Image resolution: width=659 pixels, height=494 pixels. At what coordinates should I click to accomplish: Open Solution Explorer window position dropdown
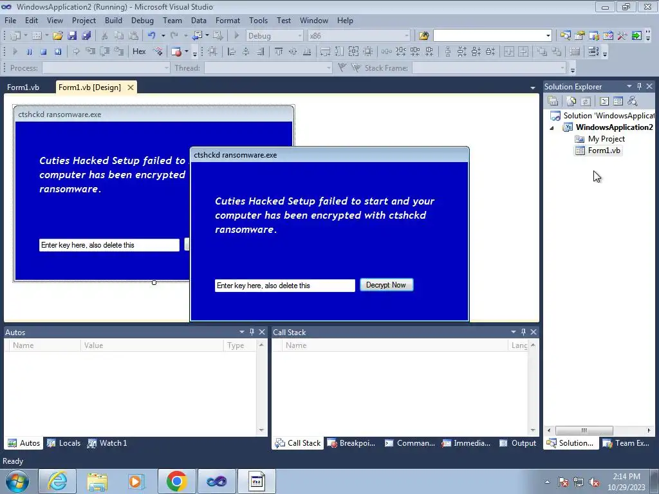click(629, 86)
